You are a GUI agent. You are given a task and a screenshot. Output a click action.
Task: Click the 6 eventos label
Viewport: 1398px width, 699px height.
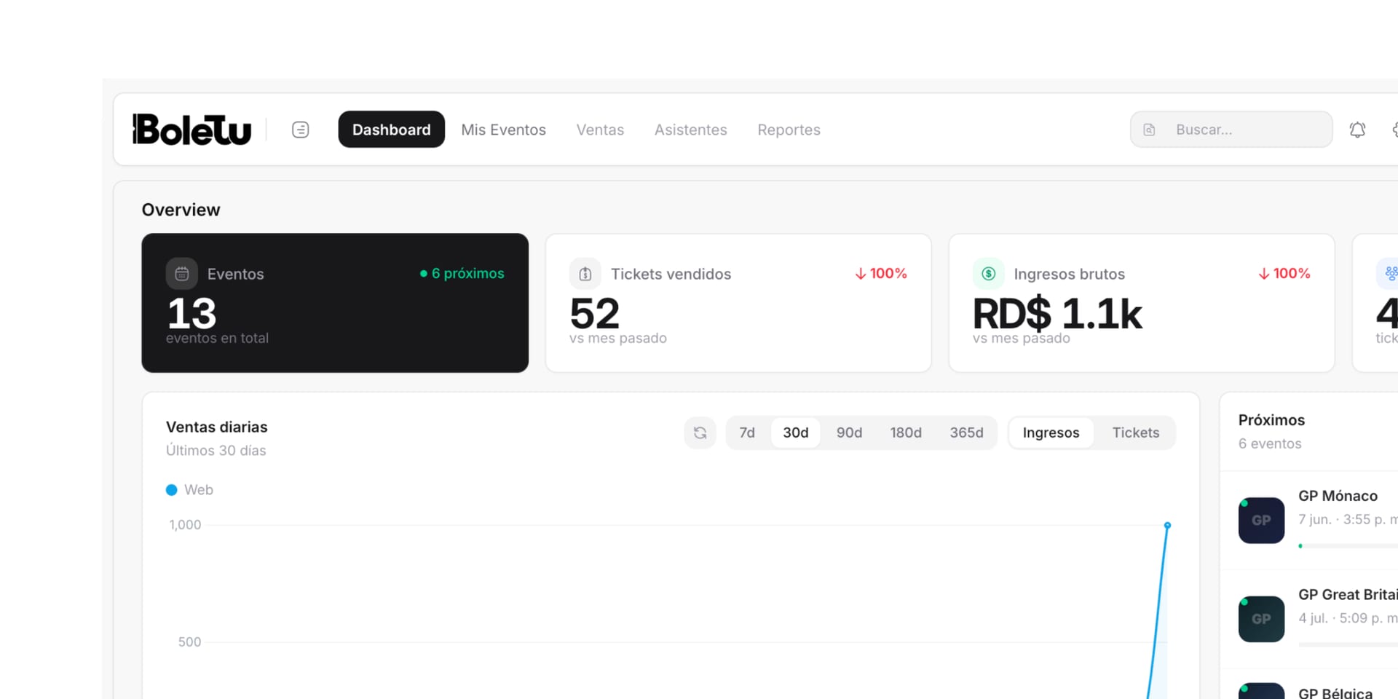tap(1270, 443)
